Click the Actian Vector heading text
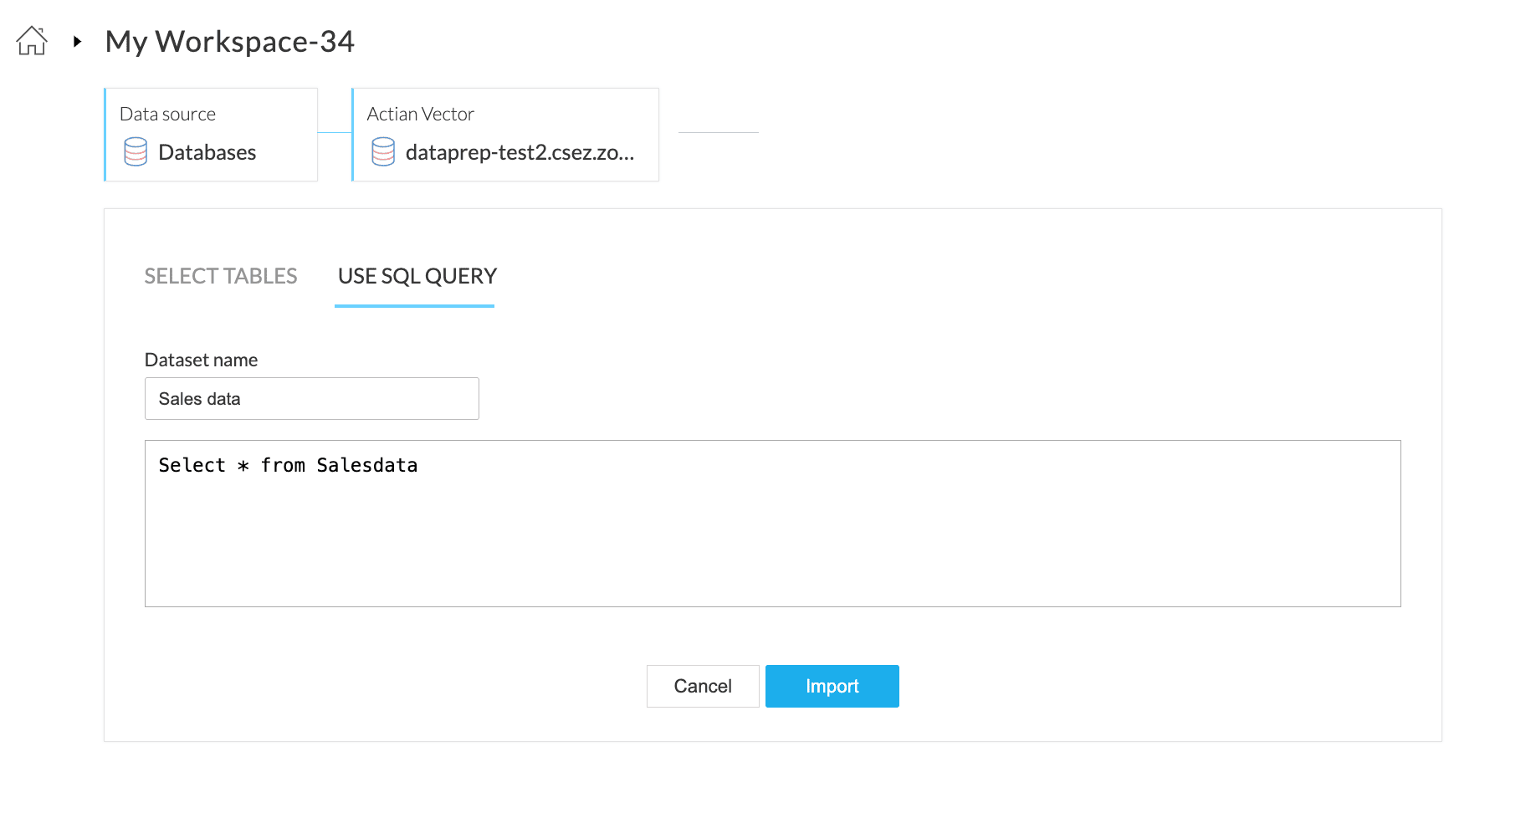Image resolution: width=1536 pixels, height=818 pixels. tap(420, 114)
